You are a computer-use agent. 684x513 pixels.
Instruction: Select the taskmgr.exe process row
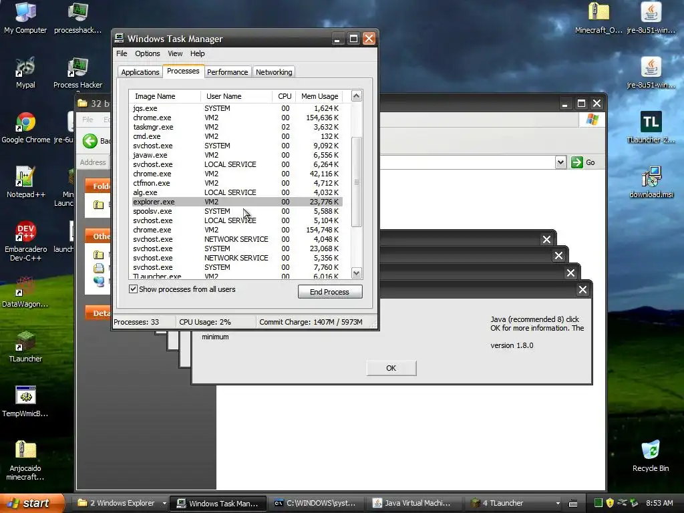[237, 127]
